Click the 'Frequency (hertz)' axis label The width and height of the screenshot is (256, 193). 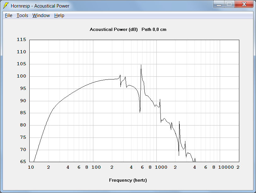coord(128,180)
